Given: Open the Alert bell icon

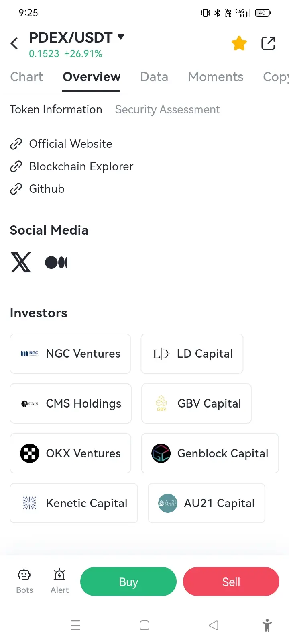Looking at the screenshot, I should (x=59, y=582).
